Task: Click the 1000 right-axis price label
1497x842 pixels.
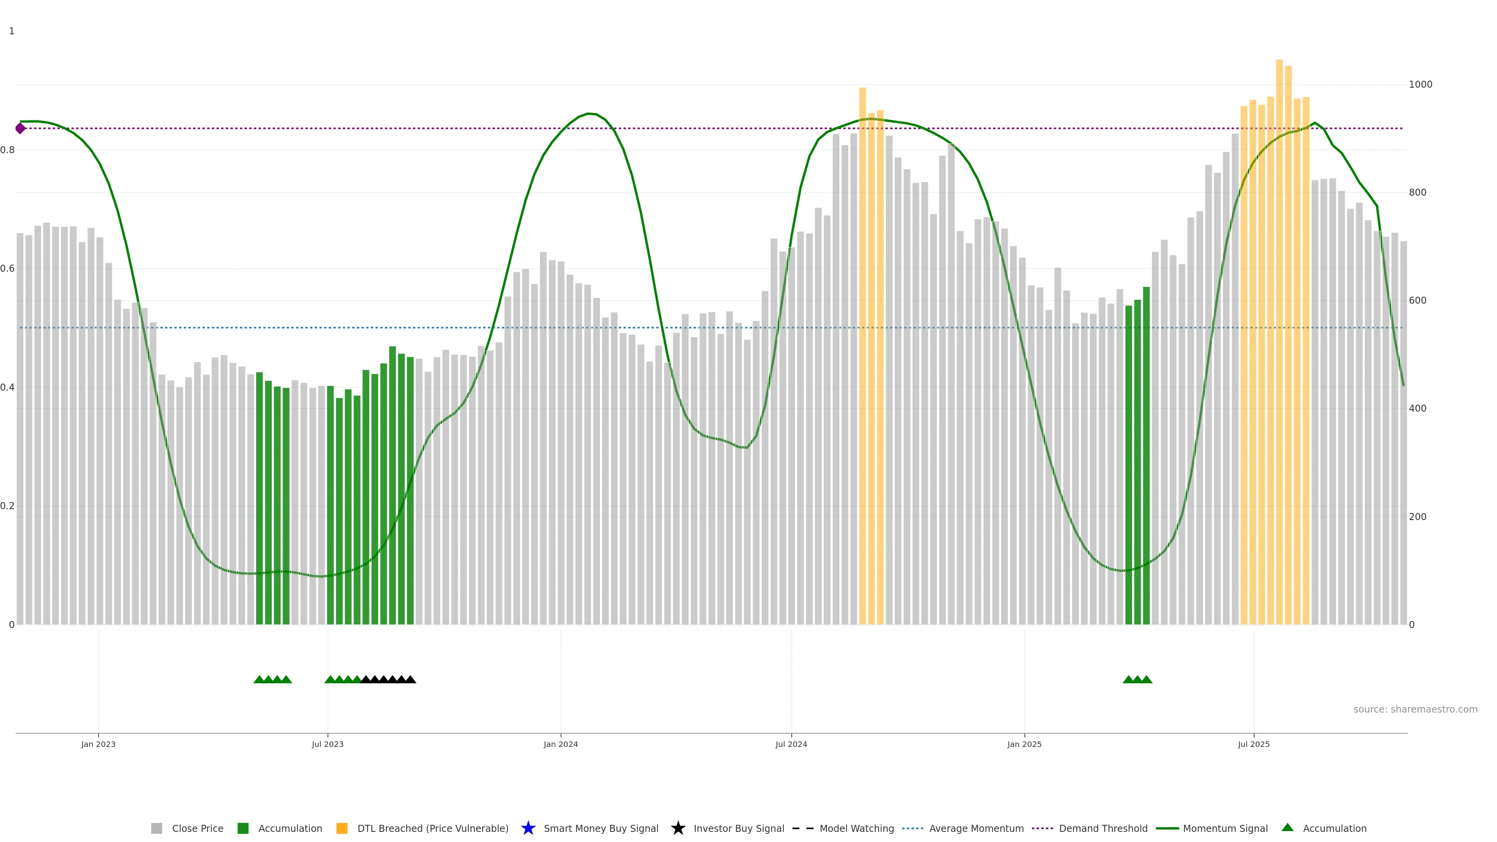Action: pos(1420,85)
